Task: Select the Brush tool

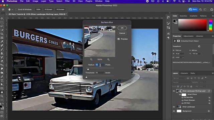Action: pyautogui.click(x=2, y=49)
